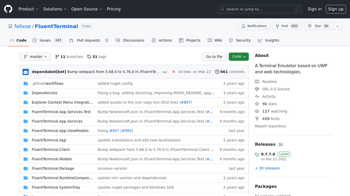Open the 0.7.7.0 release link
Screen dimensions: 350x196
[268, 154]
